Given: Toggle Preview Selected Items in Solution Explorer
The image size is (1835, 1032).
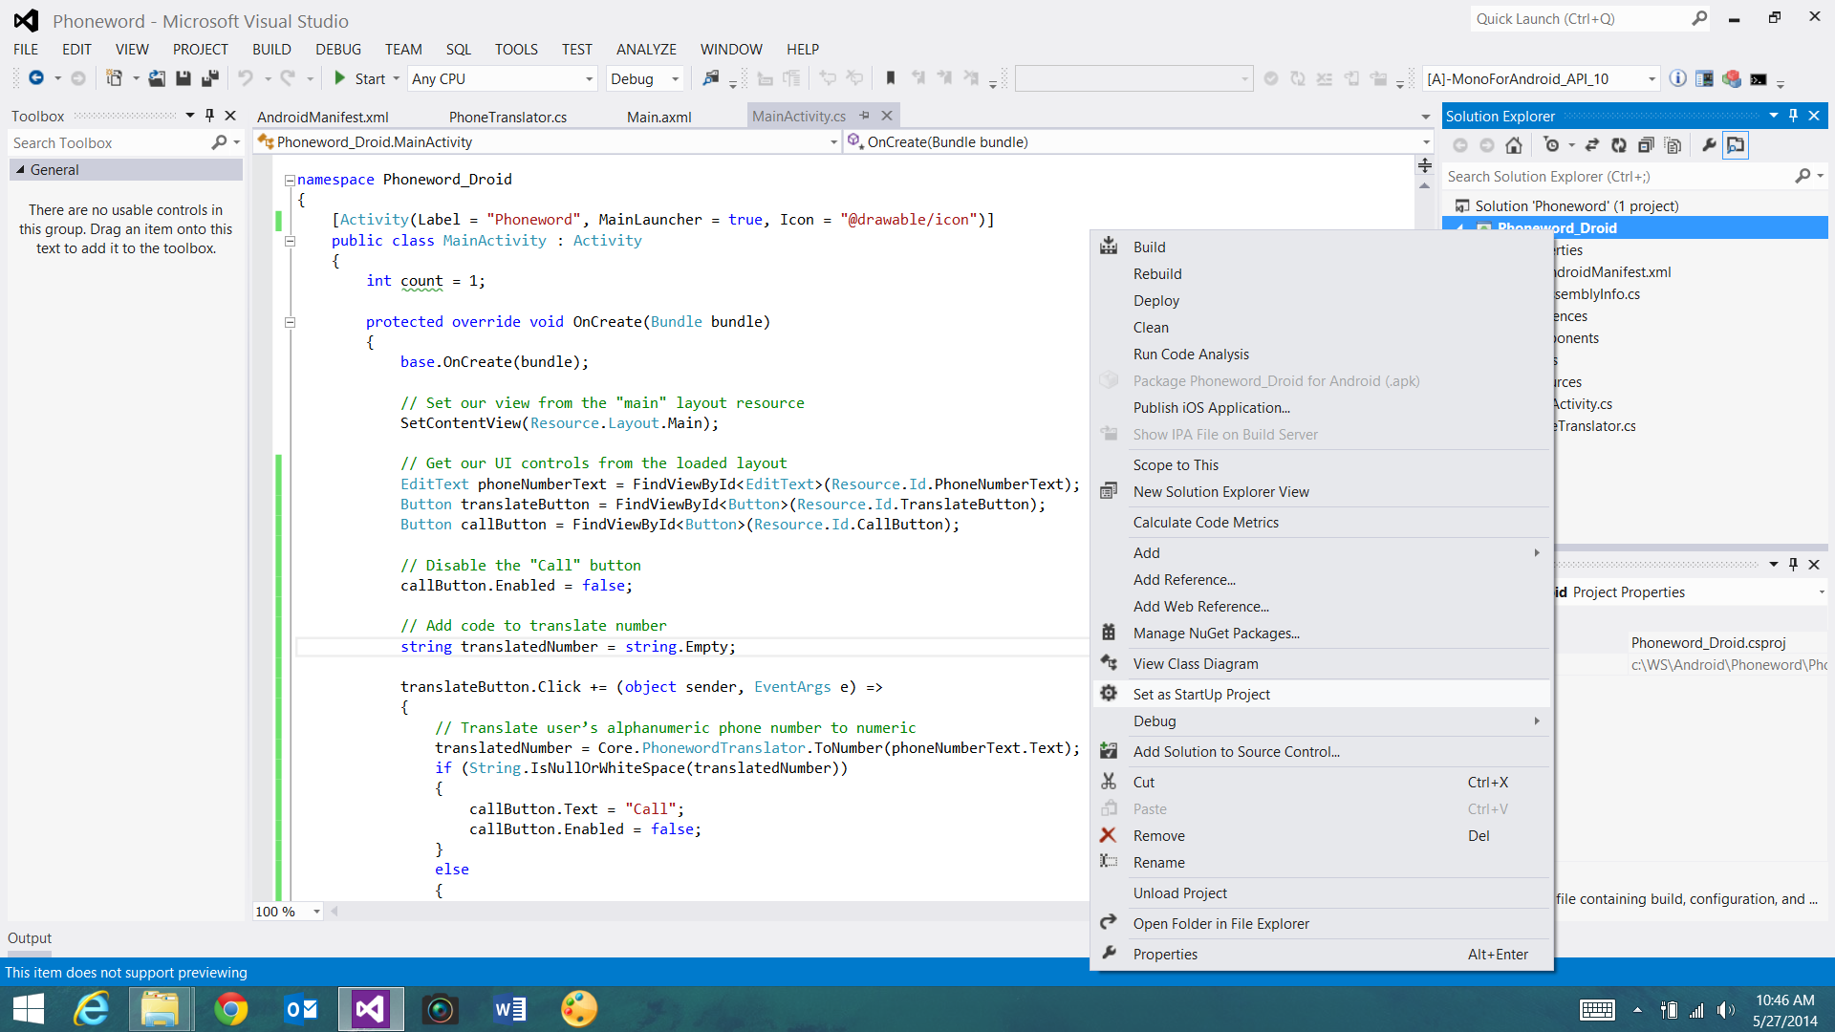Looking at the screenshot, I should (1736, 145).
